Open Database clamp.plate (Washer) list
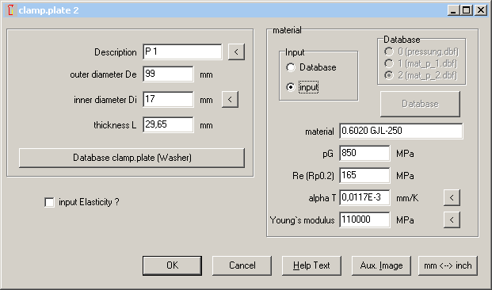Screen dimensions: 492x290 tap(132, 158)
